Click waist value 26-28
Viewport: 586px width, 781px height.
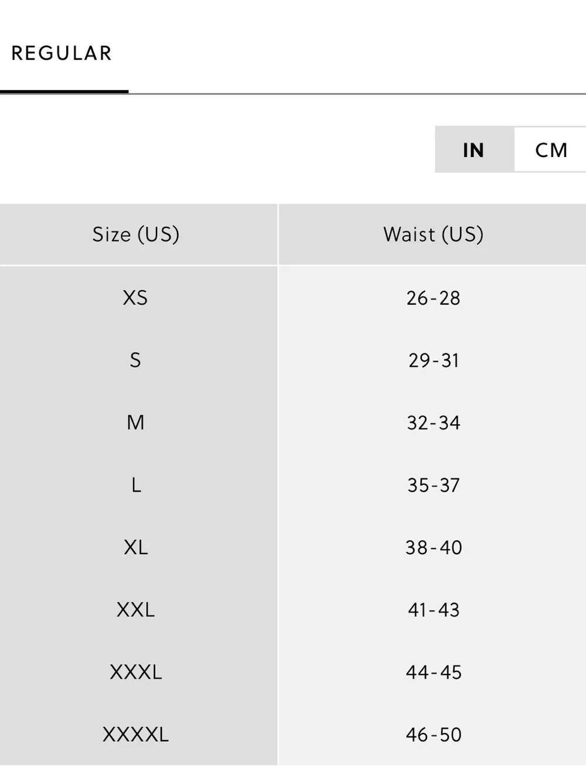433,298
